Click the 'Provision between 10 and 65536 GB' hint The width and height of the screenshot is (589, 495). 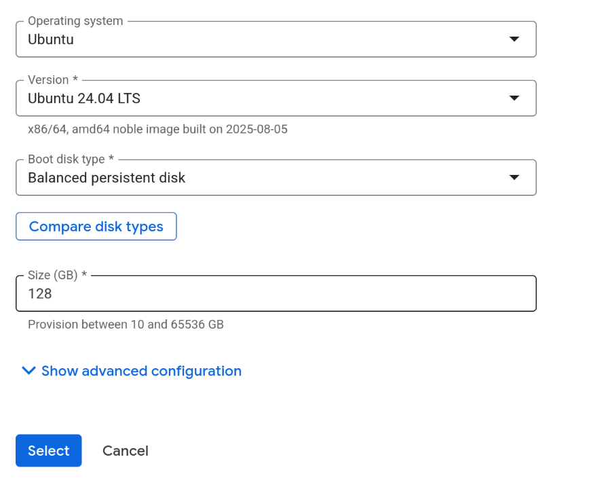pyautogui.click(x=126, y=324)
